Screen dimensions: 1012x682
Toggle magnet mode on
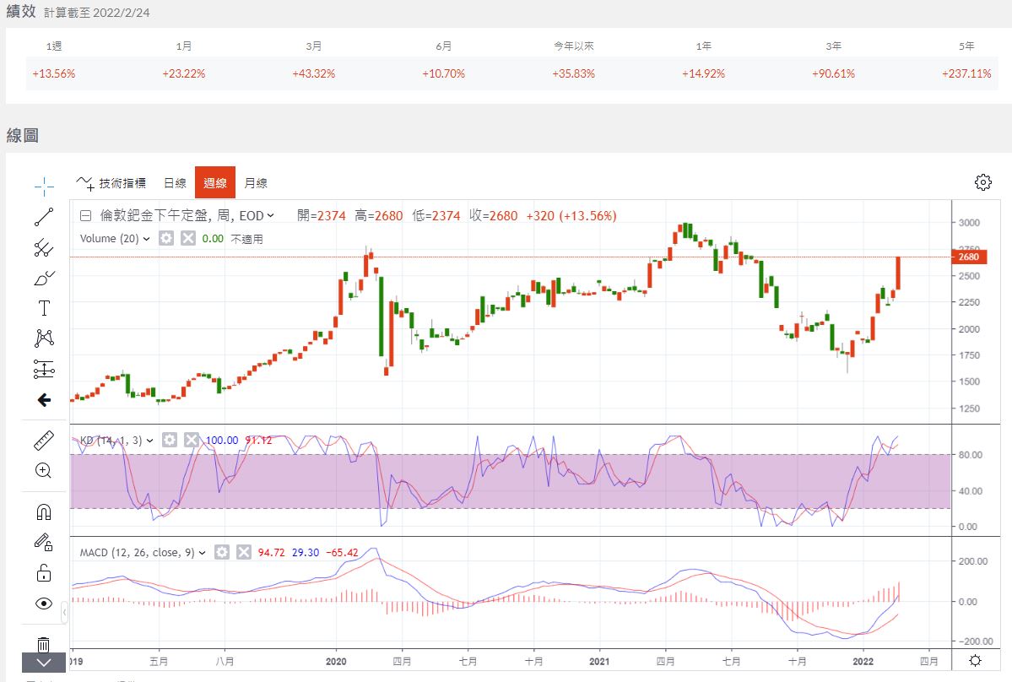pyautogui.click(x=44, y=511)
